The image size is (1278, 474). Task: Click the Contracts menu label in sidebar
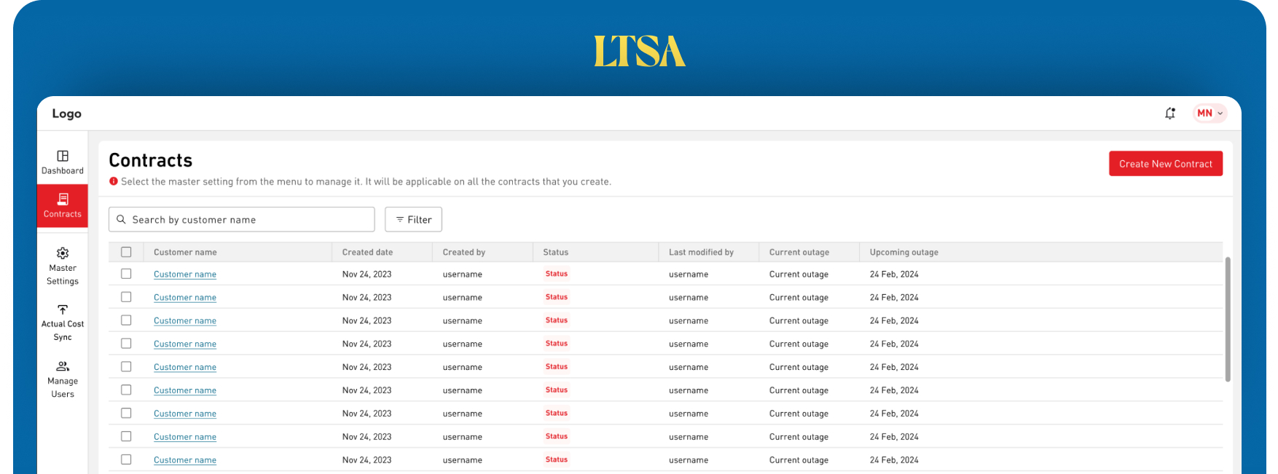pyautogui.click(x=63, y=214)
